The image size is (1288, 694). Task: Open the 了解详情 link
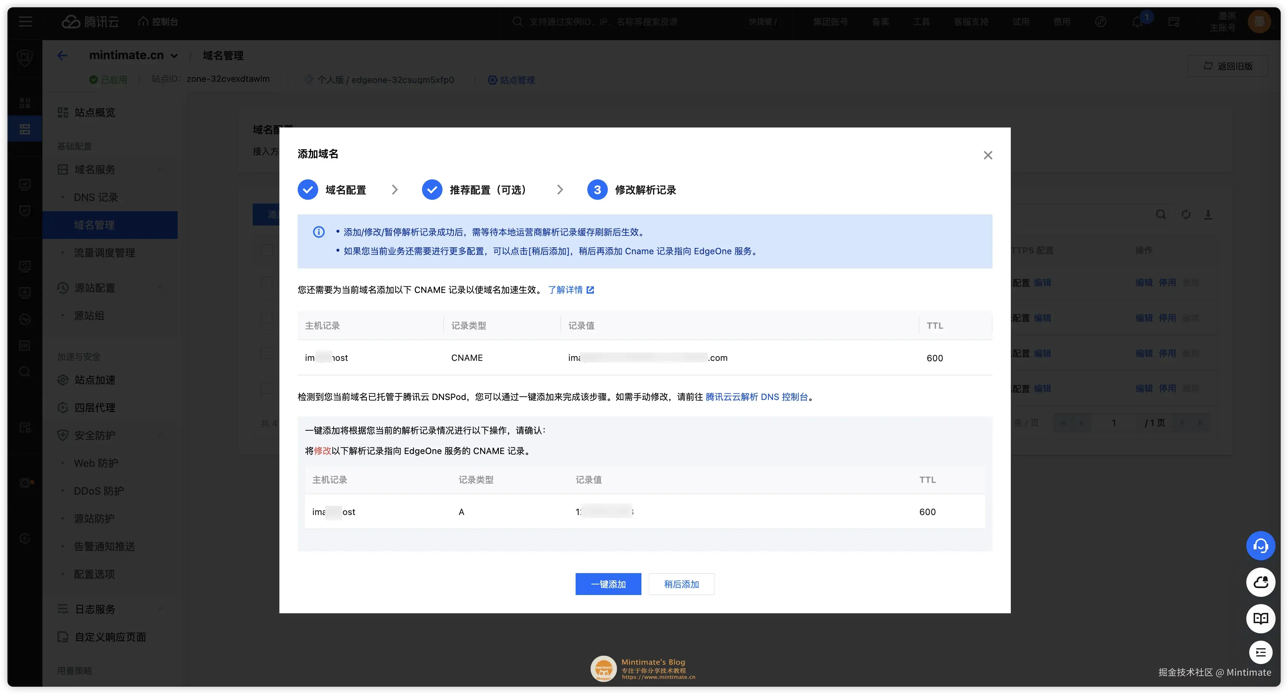click(x=566, y=290)
